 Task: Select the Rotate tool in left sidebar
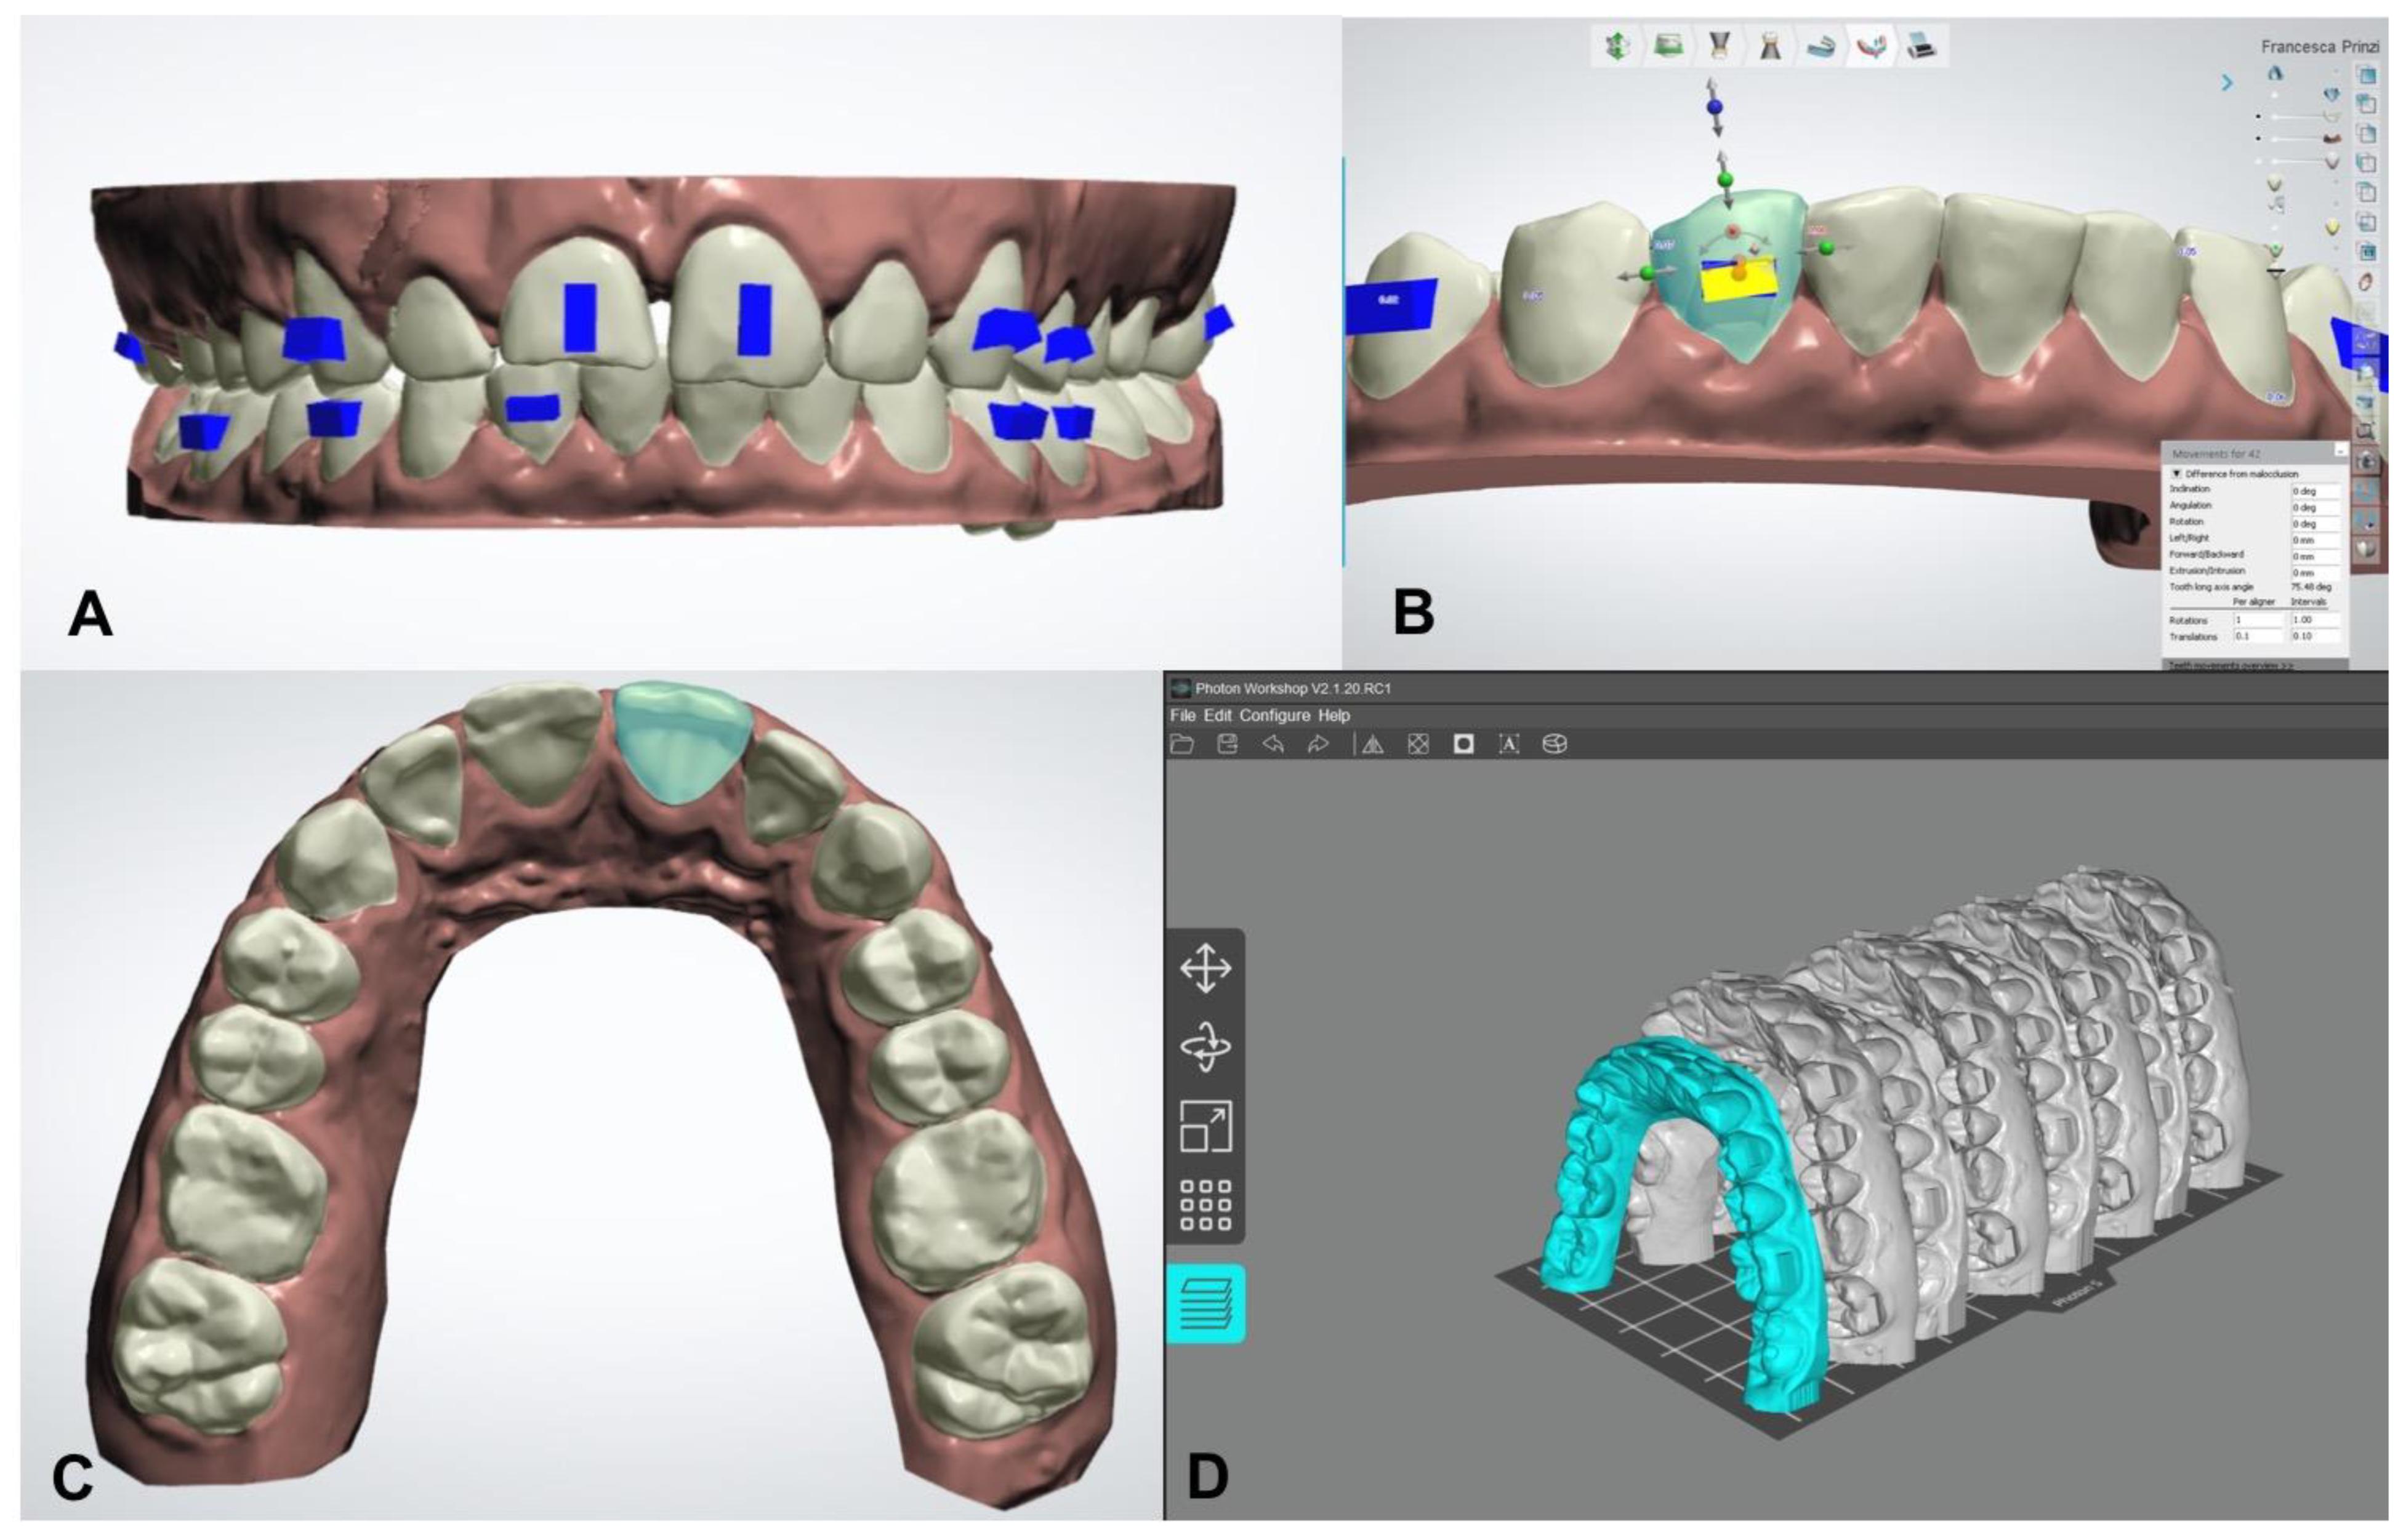click(1205, 1047)
